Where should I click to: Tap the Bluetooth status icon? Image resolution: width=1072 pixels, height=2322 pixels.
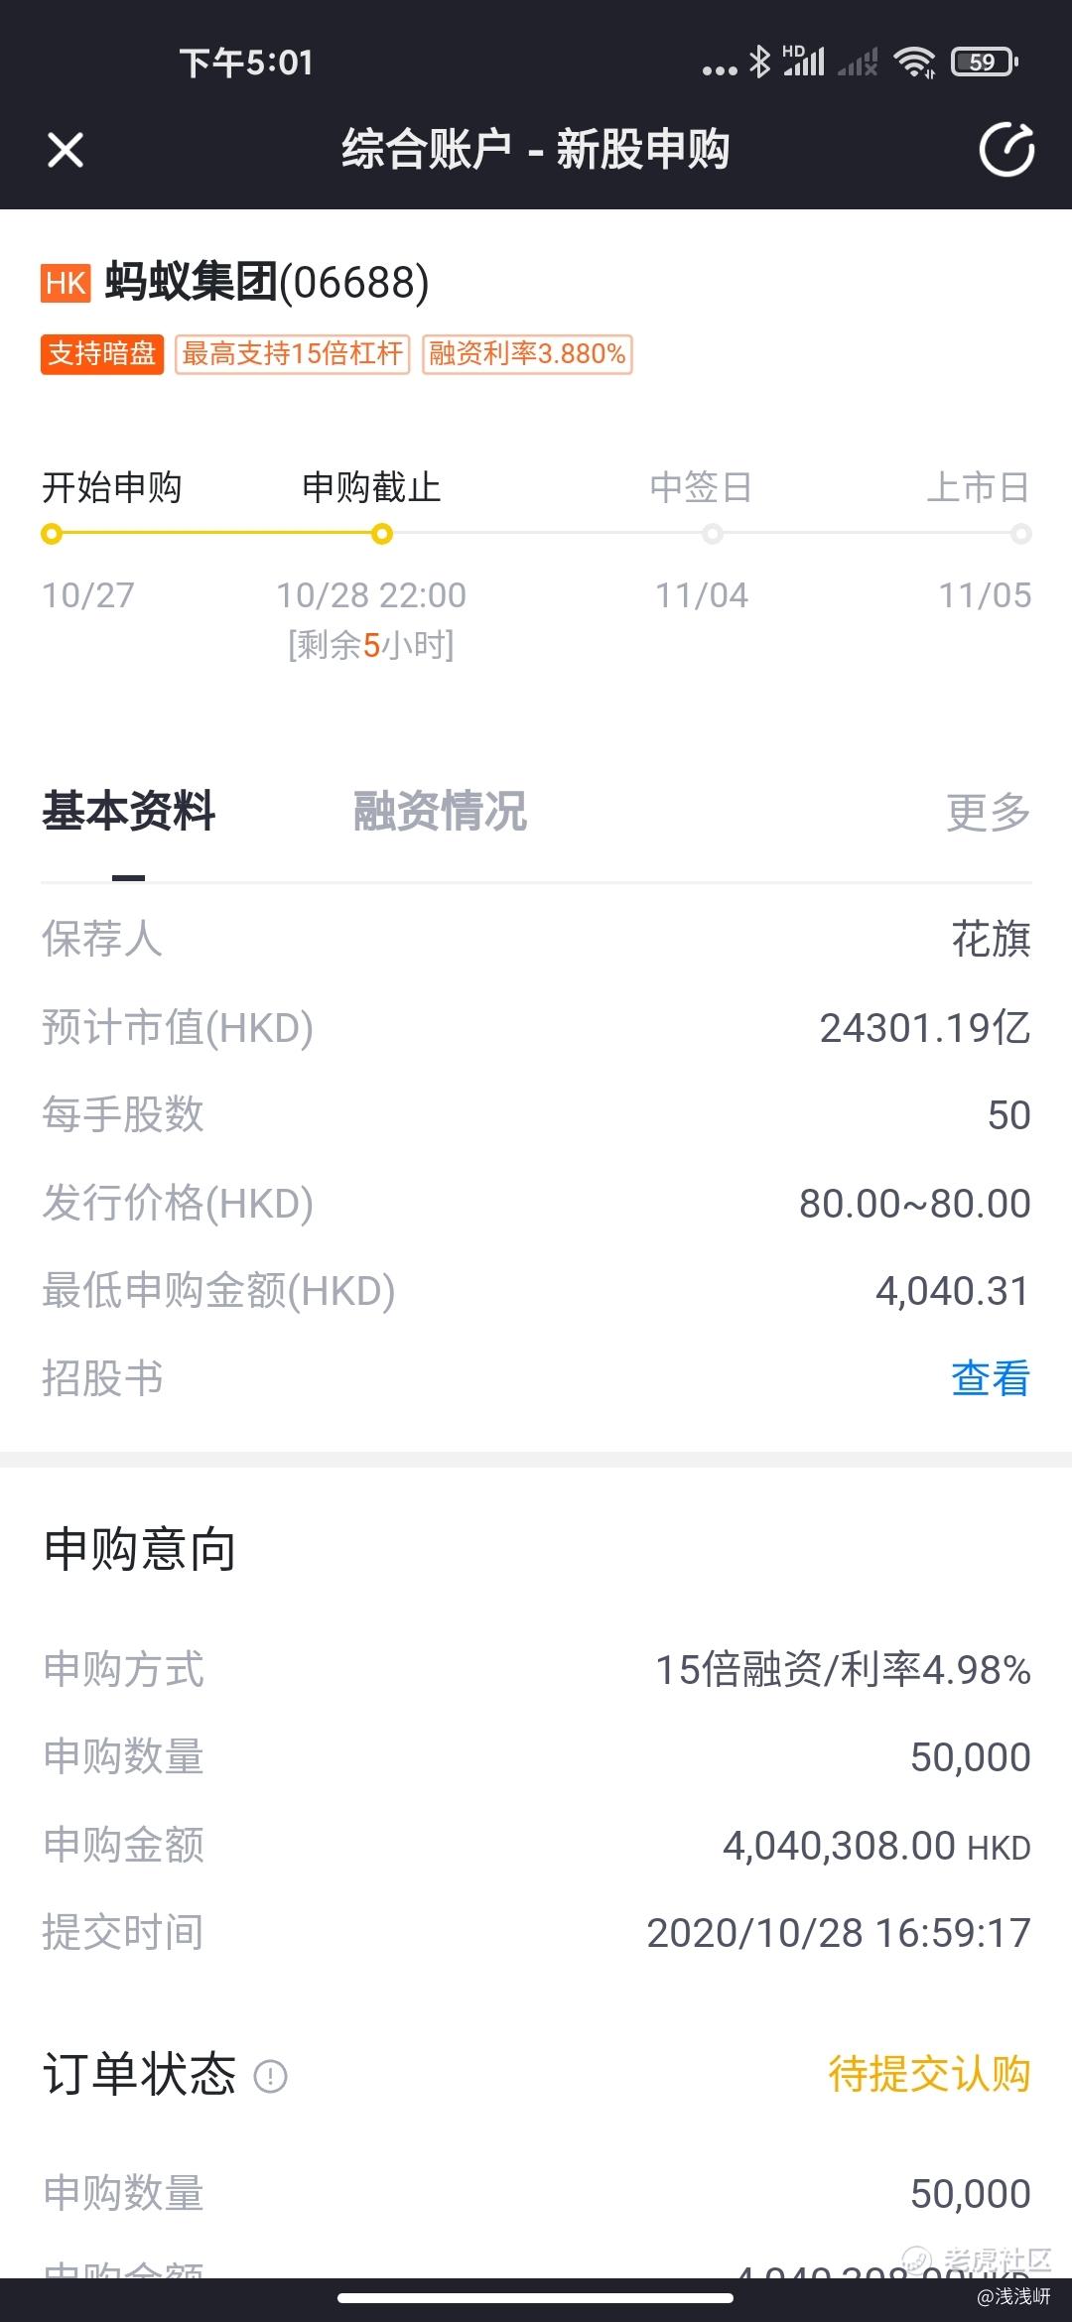(x=759, y=63)
